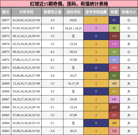Select period cell 26069
The width and height of the screenshot is (138, 135).
[x=6, y=83]
